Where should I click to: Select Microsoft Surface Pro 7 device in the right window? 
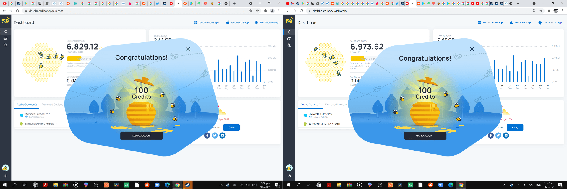click(x=321, y=114)
